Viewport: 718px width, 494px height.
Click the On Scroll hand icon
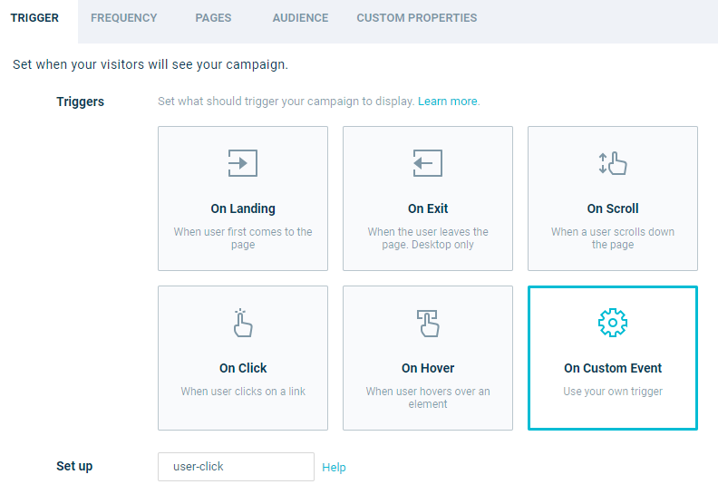(x=613, y=163)
